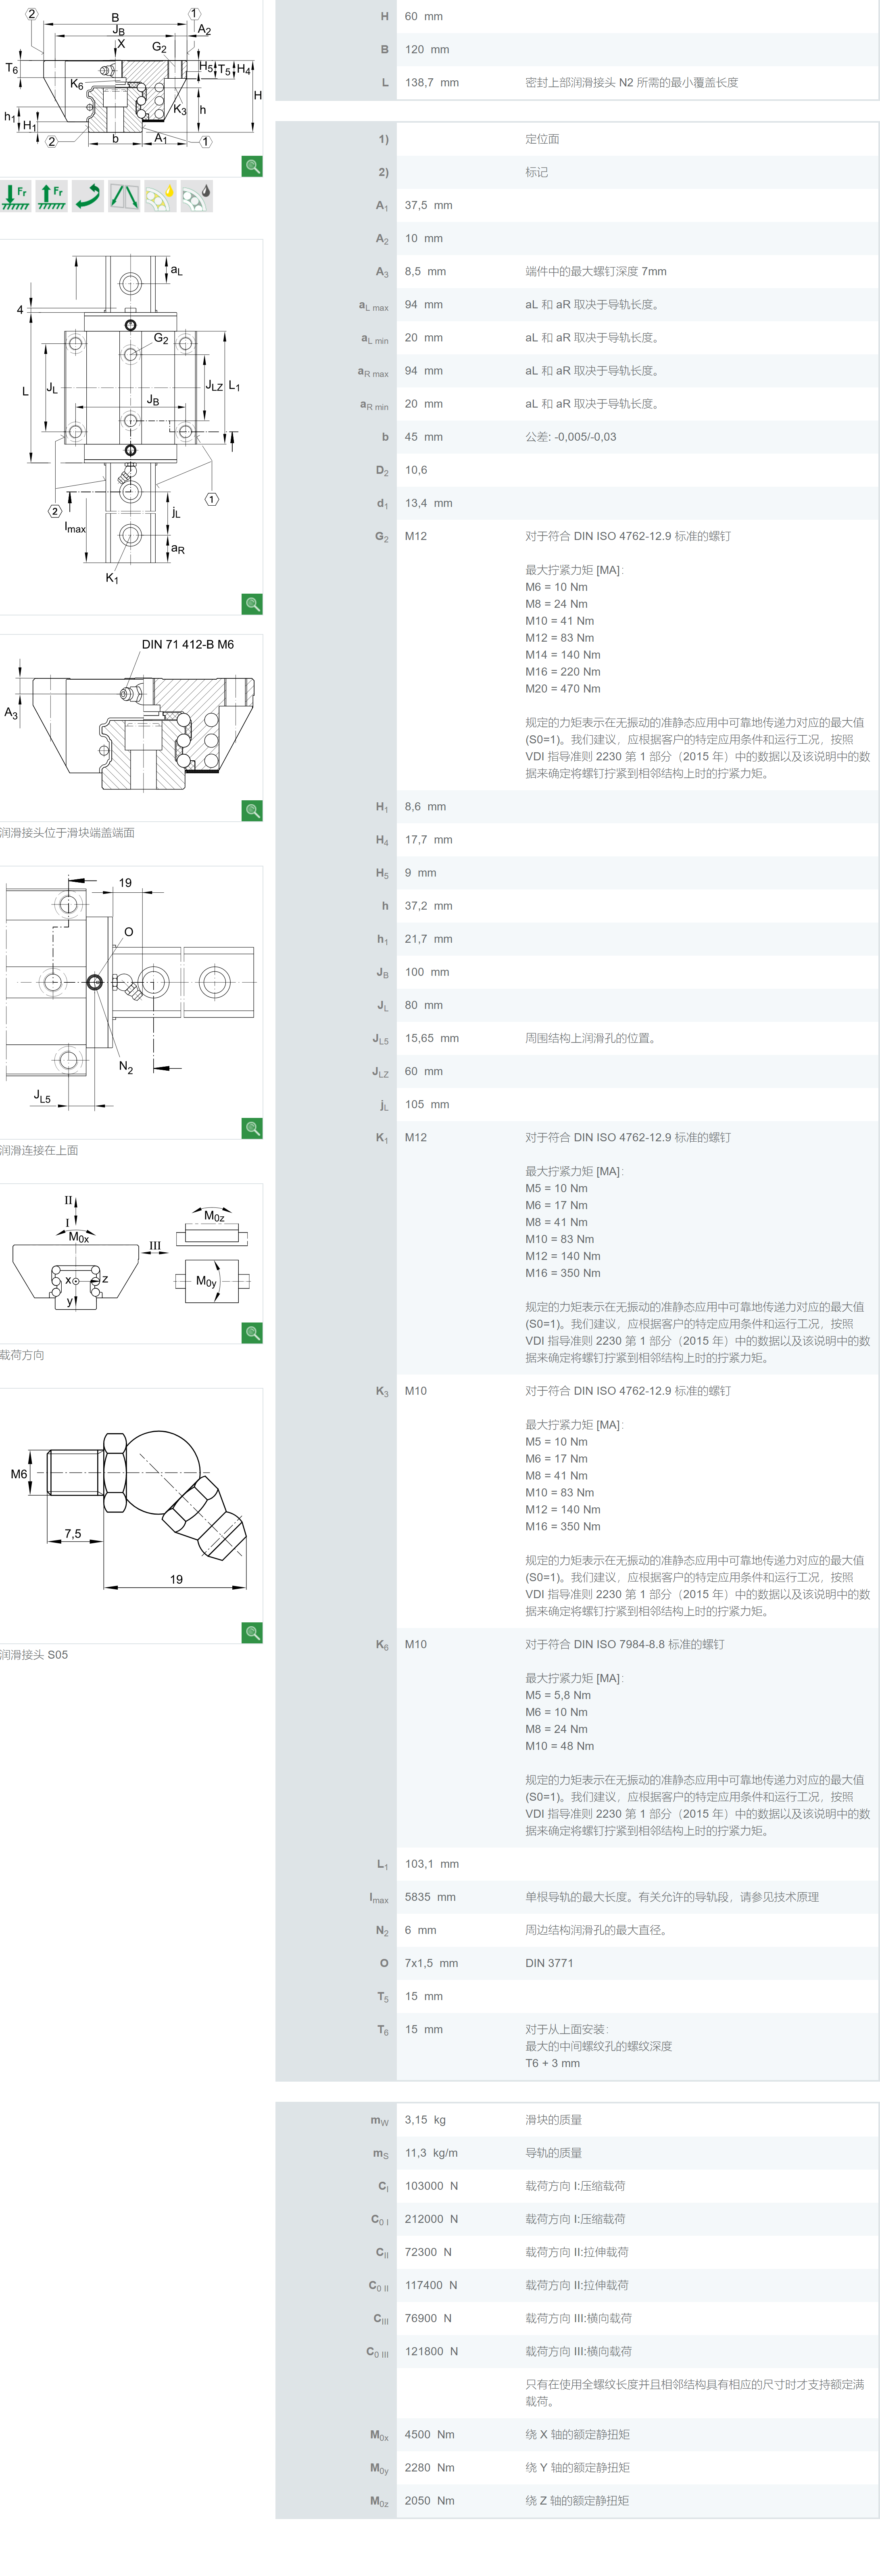Click the upward radial load Fr icon
Image resolution: width=880 pixels, height=2576 pixels.
click(x=52, y=196)
